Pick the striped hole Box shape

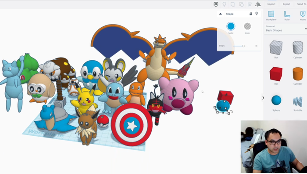(276, 47)
